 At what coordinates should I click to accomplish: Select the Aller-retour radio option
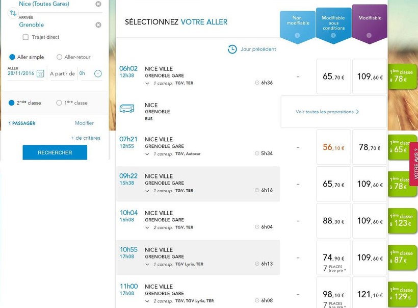click(x=60, y=57)
